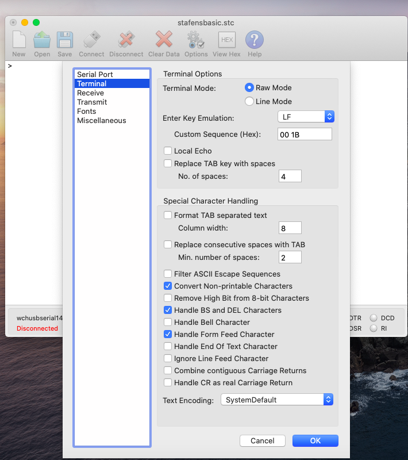
Task: Click the Custom Sequence hex field
Action: click(303, 135)
